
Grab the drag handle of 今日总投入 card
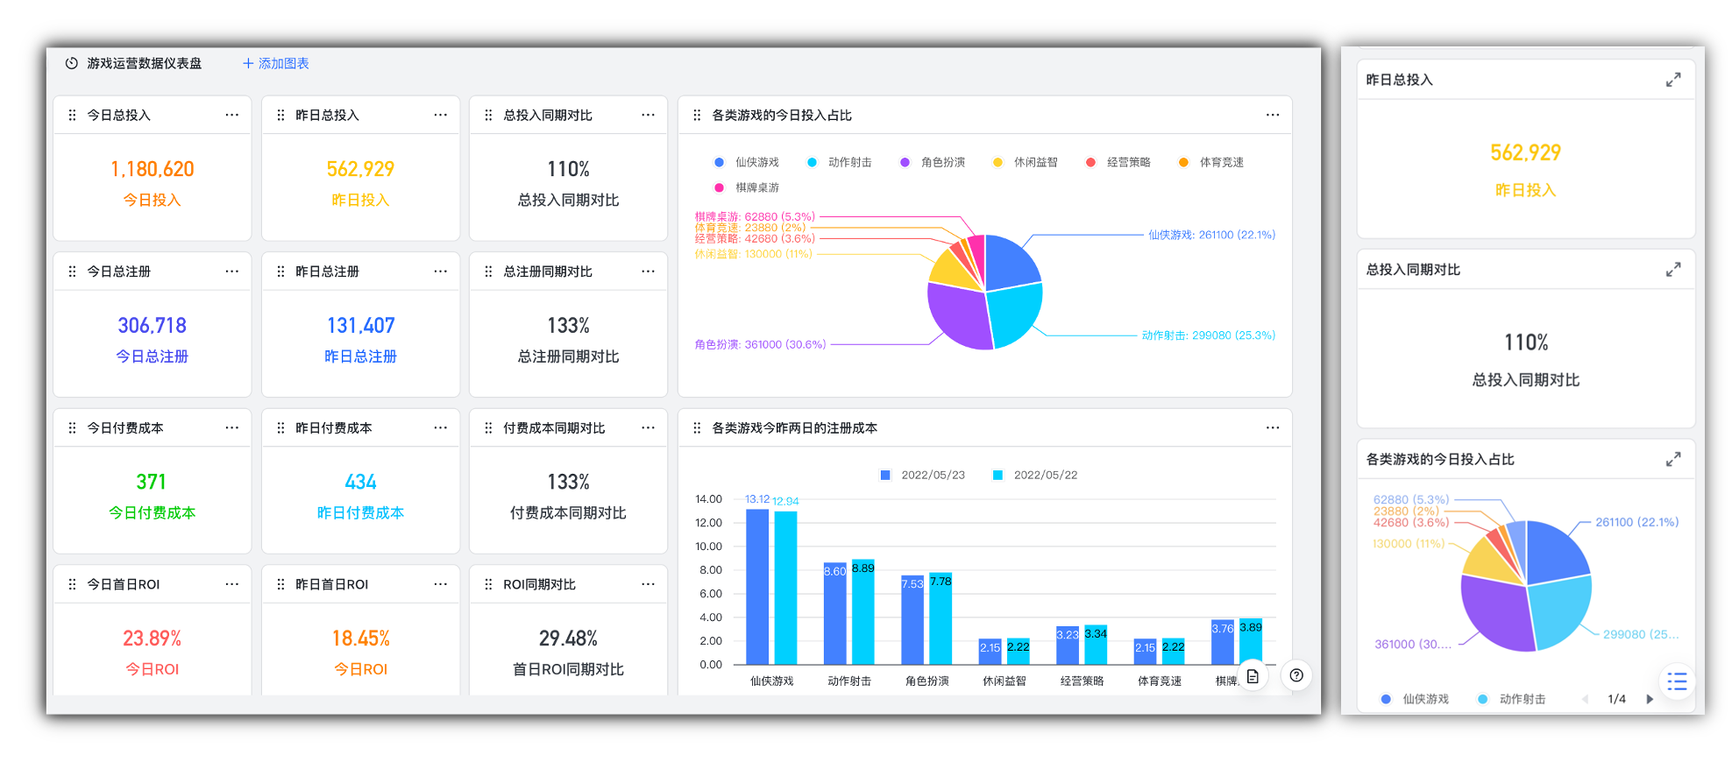(x=72, y=115)
